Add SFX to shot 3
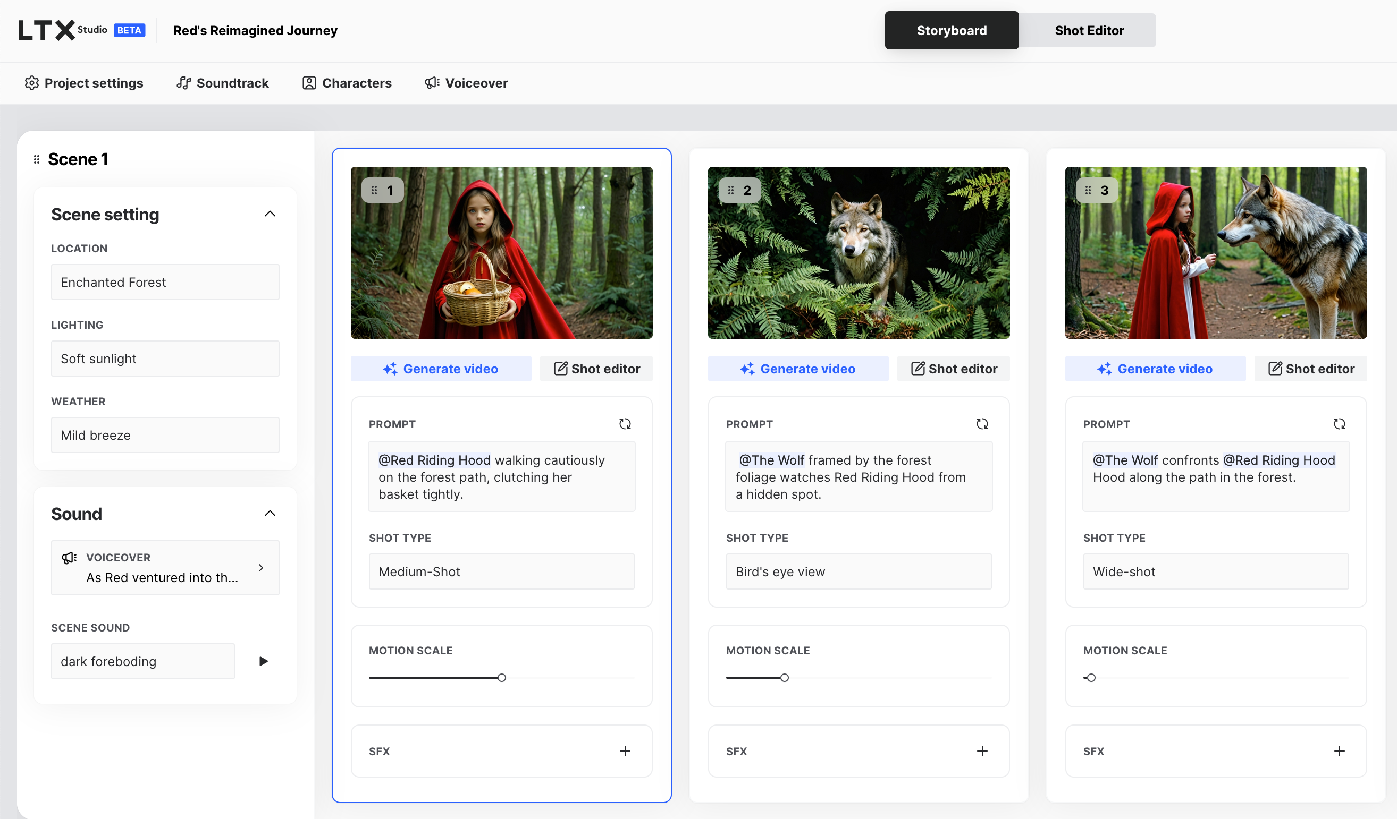The image size is (1397, 819). click(x=1339, y=752)
